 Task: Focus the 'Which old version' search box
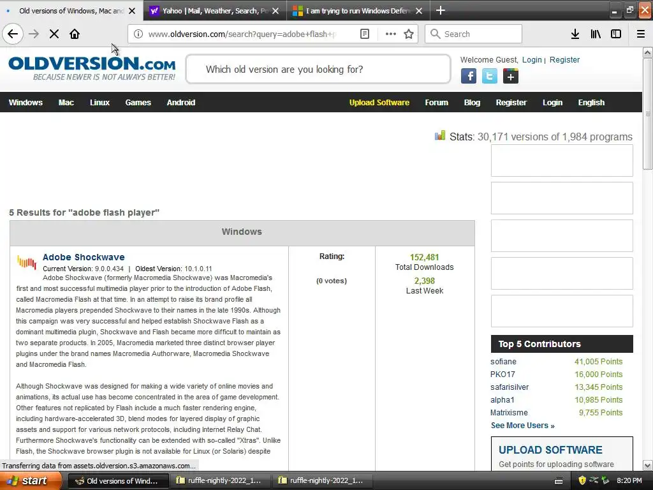pyautogui.click(x=318, y=69)
